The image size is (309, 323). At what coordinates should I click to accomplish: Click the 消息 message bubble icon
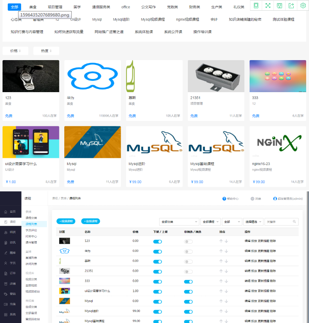click(x=253, y=198)
